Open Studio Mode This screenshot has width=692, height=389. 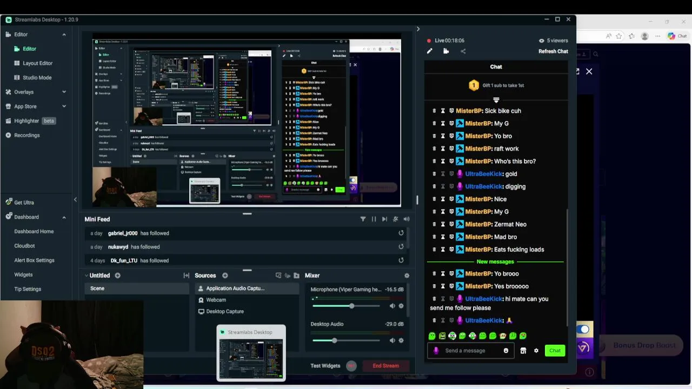(x=37, y=77)
